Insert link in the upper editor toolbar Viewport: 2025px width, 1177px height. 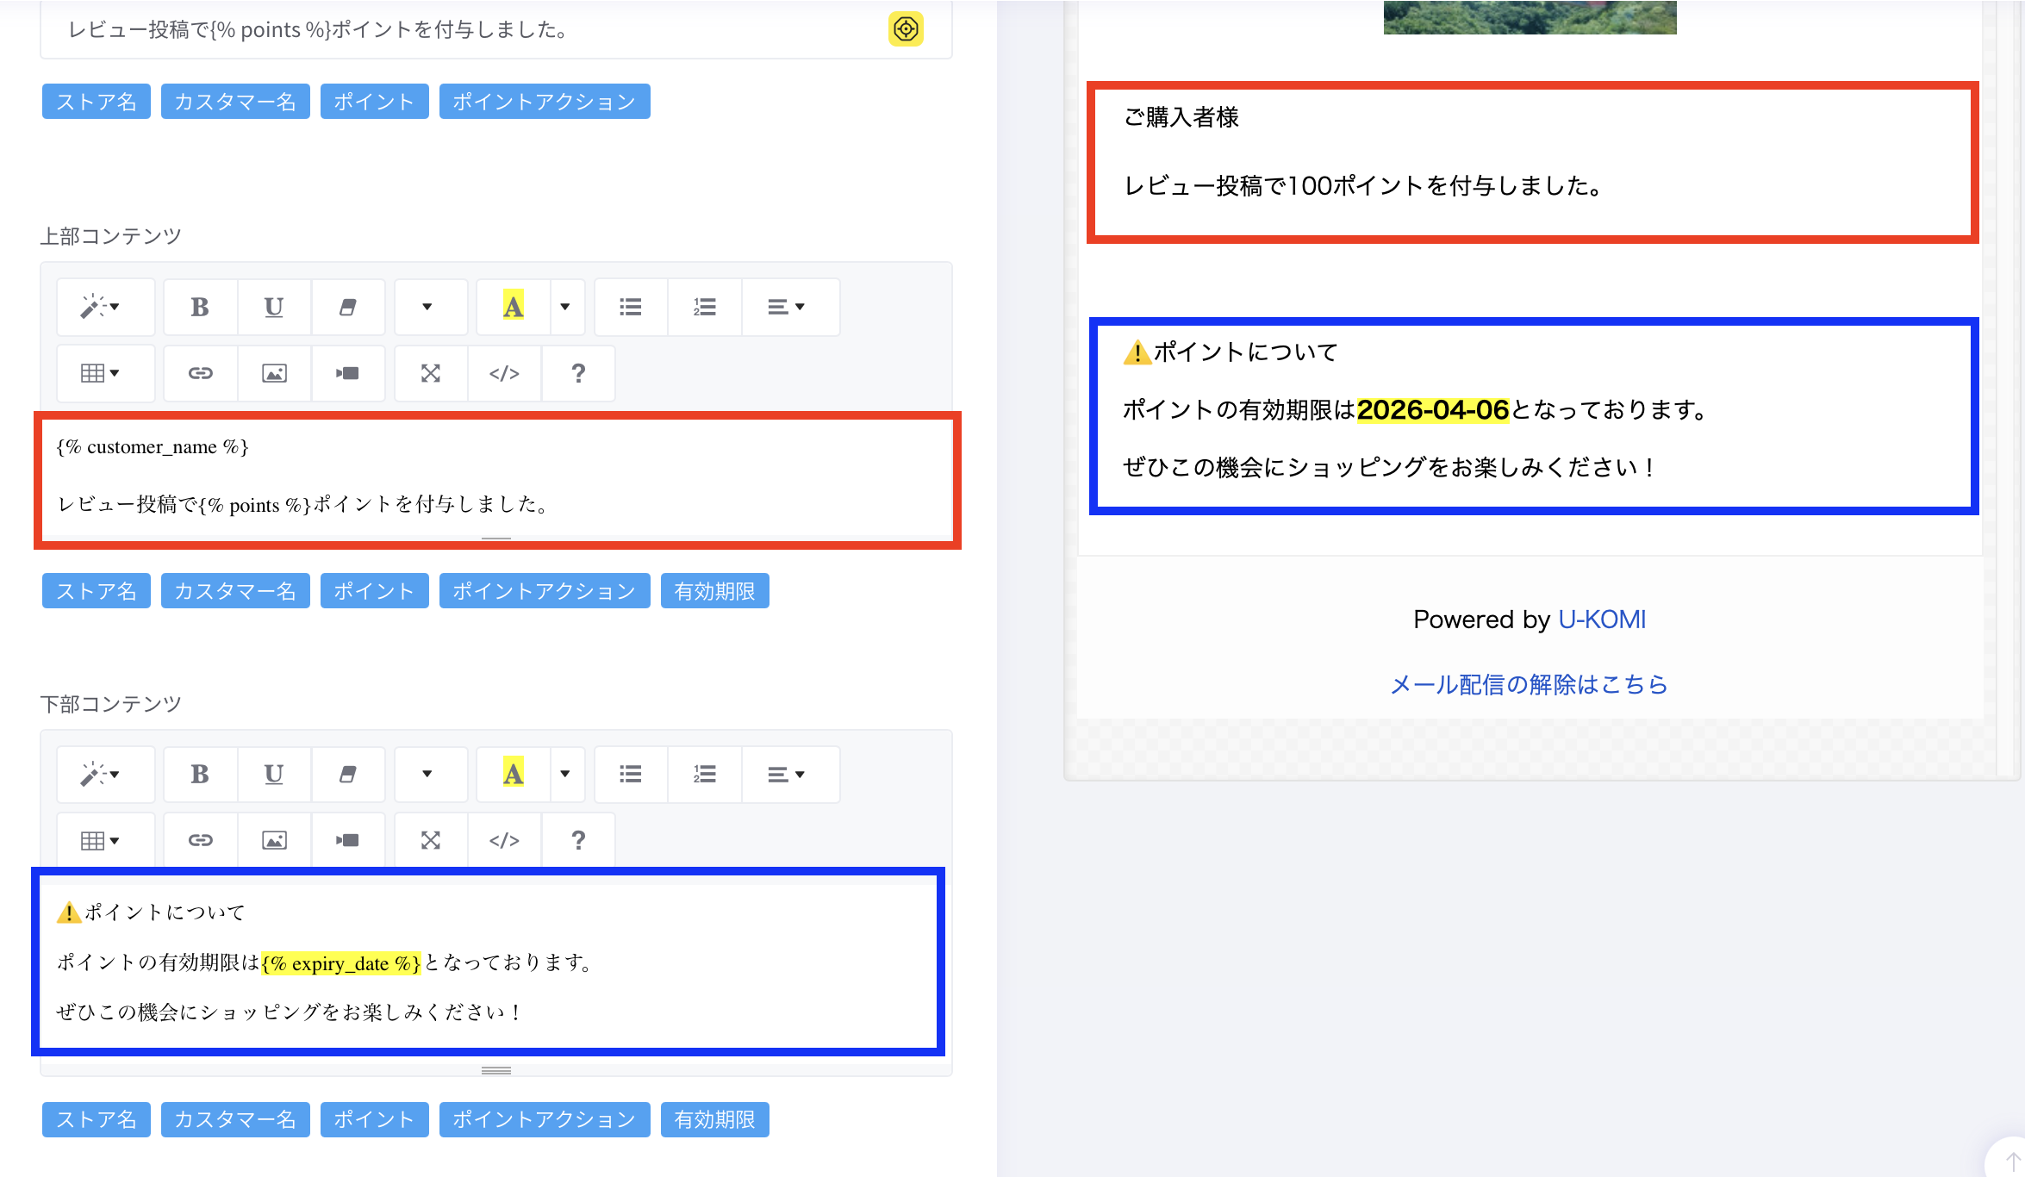(200, 373)
